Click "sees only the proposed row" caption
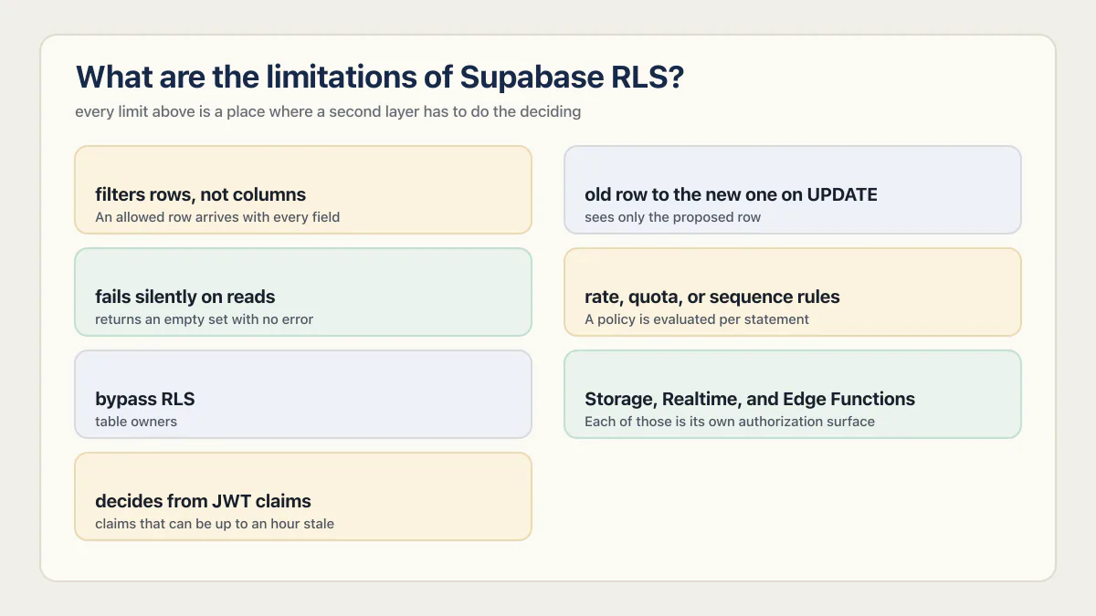The width and height of the screenshot is (1096, 616). [672, 217]
